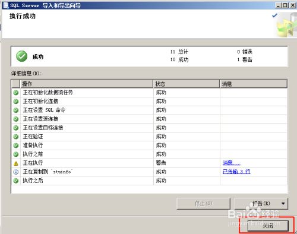The height and width of the screenshot is (234, 297).
Task: Click the 执行成功 heading
Action: [x=23, y=16]
